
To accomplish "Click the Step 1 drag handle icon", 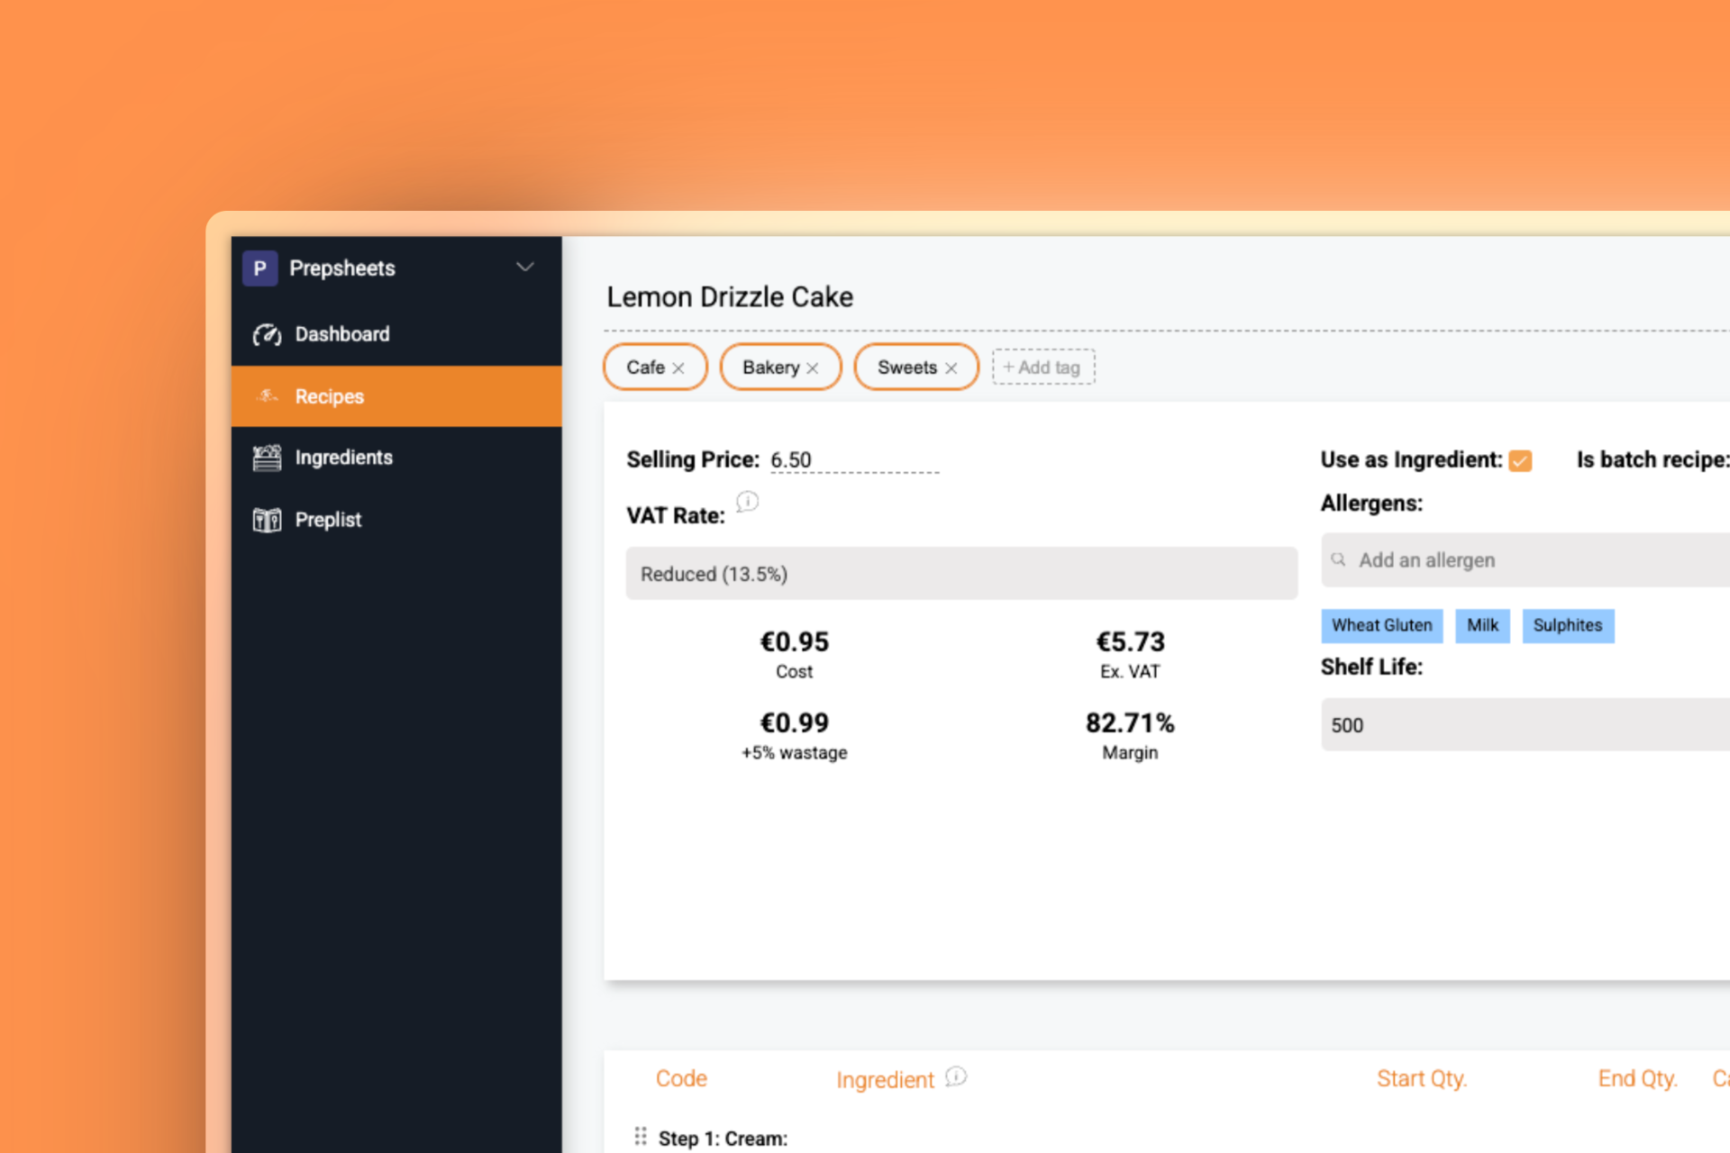I will tap(641, 1137).
